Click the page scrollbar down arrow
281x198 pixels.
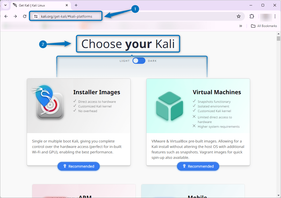point(279,195)
